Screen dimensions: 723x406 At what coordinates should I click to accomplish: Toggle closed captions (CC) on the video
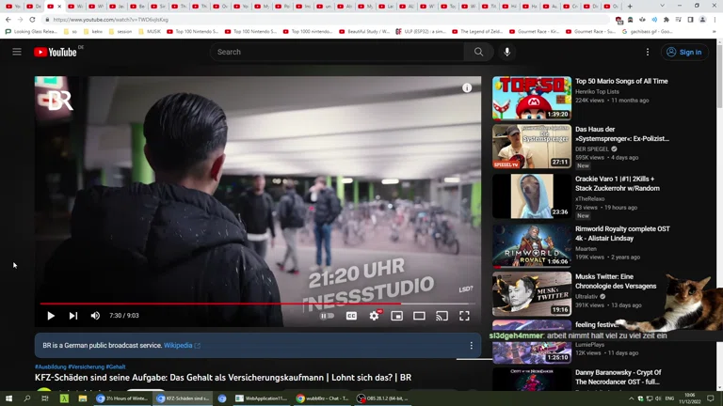(x=351, y=316)
